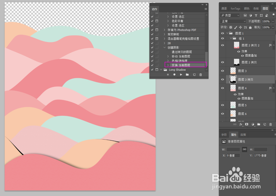Open the blending mode dropdown showing 正常
The width and height of the screenshot is (276, 196).
point(233,21)
